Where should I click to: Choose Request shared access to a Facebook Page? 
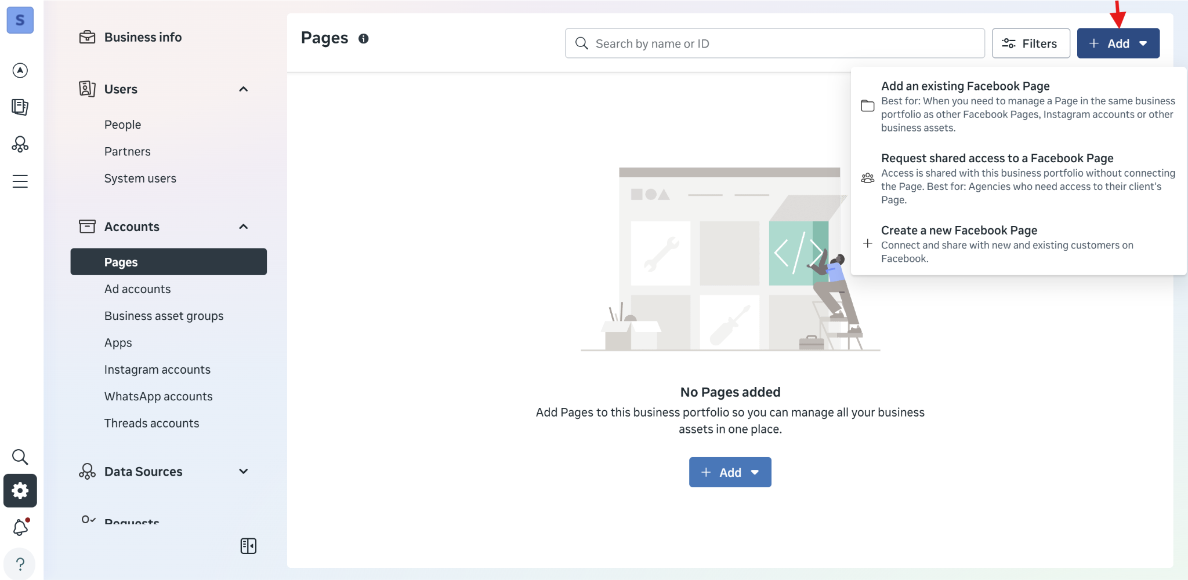[997, 158]
